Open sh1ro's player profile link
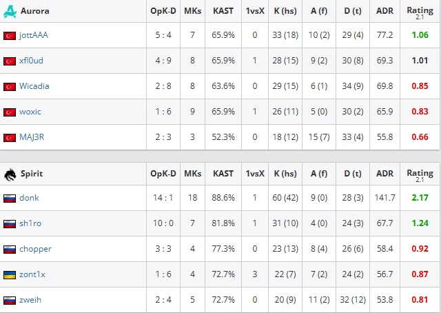Screen dimensions: 441x313 tap(30, 223)
